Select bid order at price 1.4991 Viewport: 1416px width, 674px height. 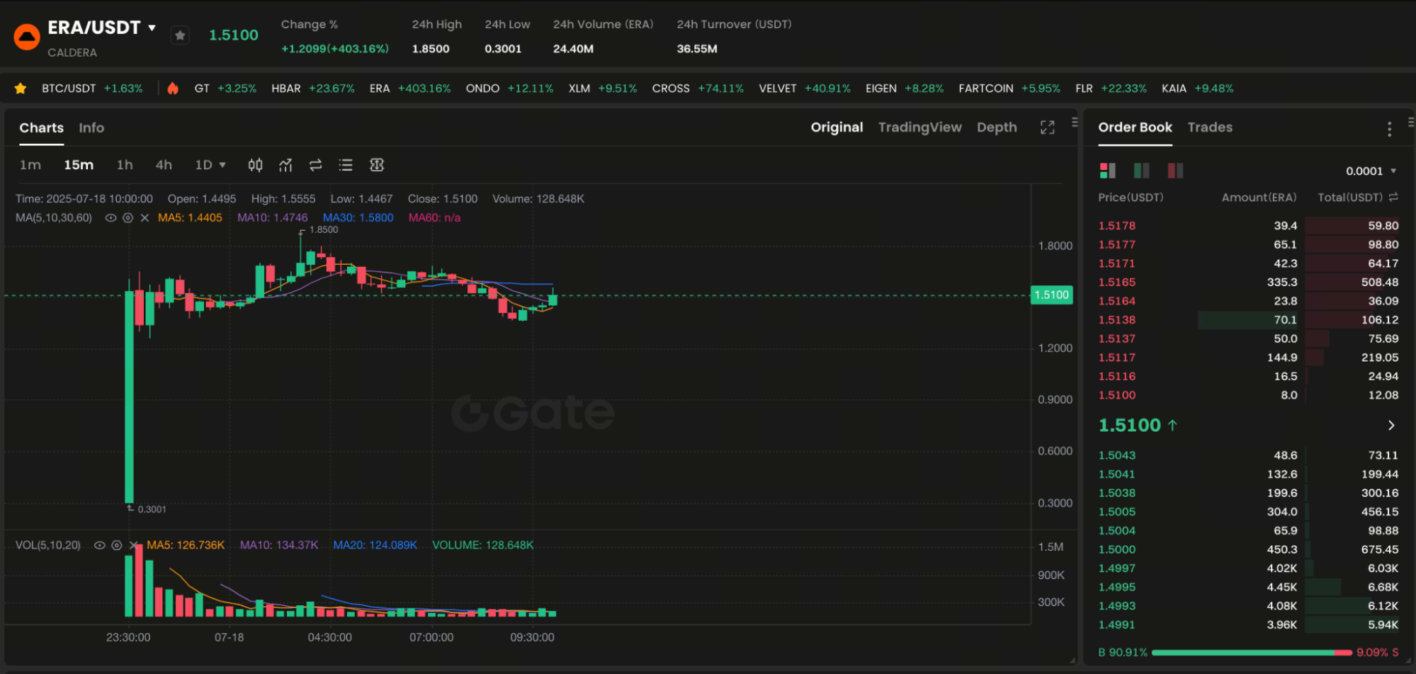click(1248, 624)
